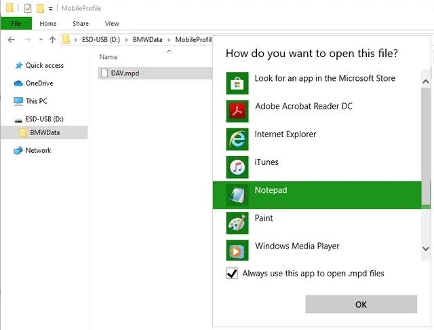This screenshot has width=434, height=330.
Task: Select OneDrive in navigation pane
Action: [x=39, y=83]
